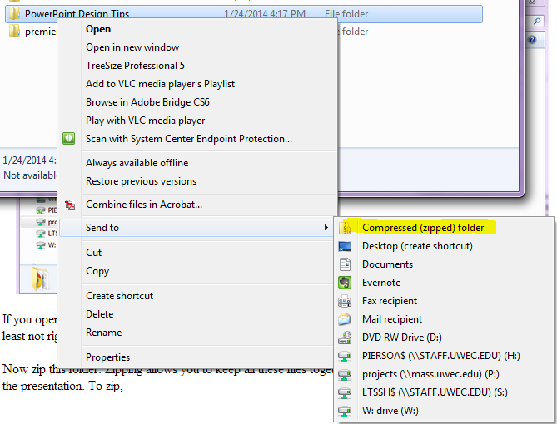
Task: Select Rename in the context menu
Action: 104,333
